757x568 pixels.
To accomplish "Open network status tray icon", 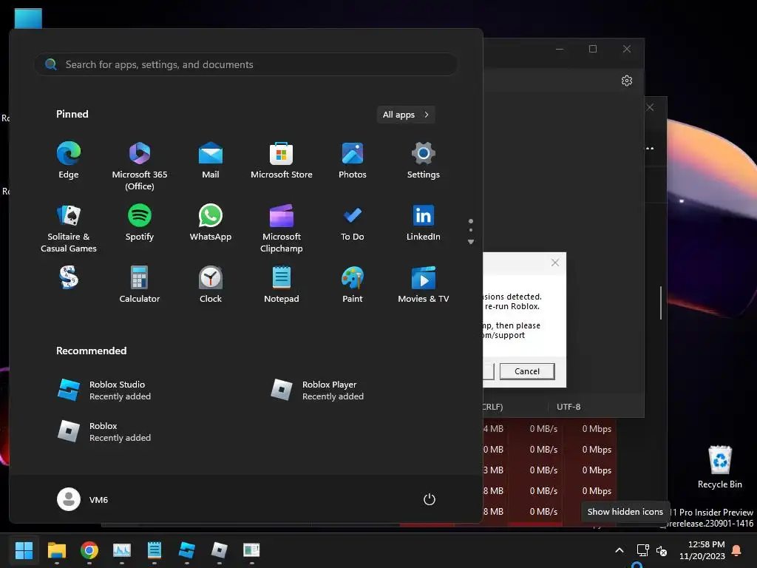I will coord(642,550).
